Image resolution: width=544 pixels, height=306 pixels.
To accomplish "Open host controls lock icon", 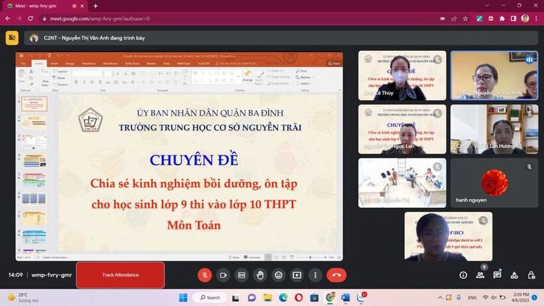I will point(531,275).
